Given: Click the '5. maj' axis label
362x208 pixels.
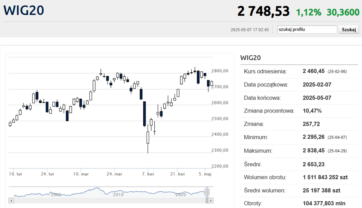Looking at the screenshot, I should (205, 174).
